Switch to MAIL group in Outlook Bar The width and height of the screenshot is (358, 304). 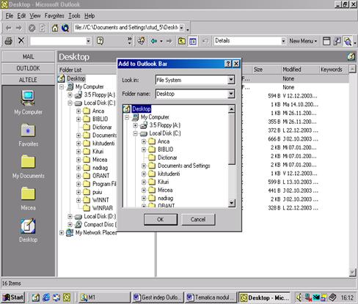coord(28,56)
